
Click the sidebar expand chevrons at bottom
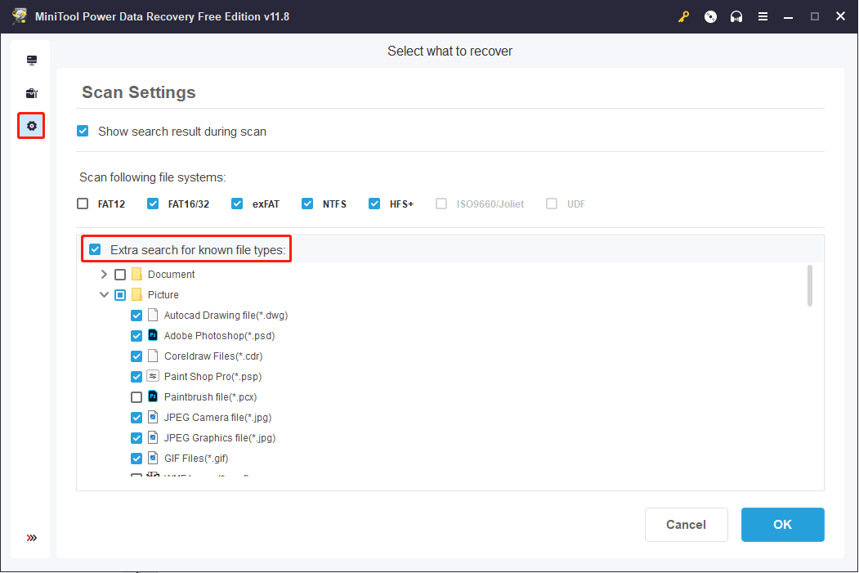(31, 538)
